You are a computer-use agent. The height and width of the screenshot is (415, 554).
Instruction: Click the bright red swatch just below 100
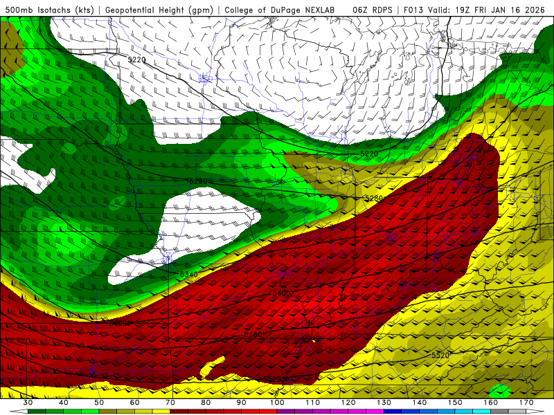268,411
